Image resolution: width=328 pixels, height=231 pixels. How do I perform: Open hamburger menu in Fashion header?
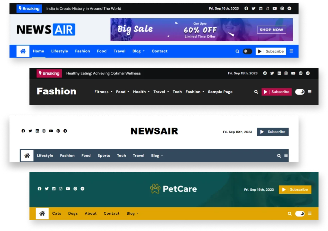click(310, 92)
